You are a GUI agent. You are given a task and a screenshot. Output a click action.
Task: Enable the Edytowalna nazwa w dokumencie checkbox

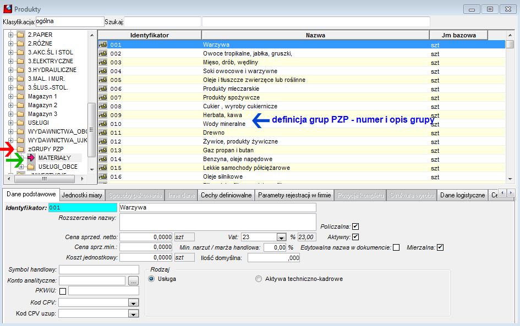click(x=396, y=247)
